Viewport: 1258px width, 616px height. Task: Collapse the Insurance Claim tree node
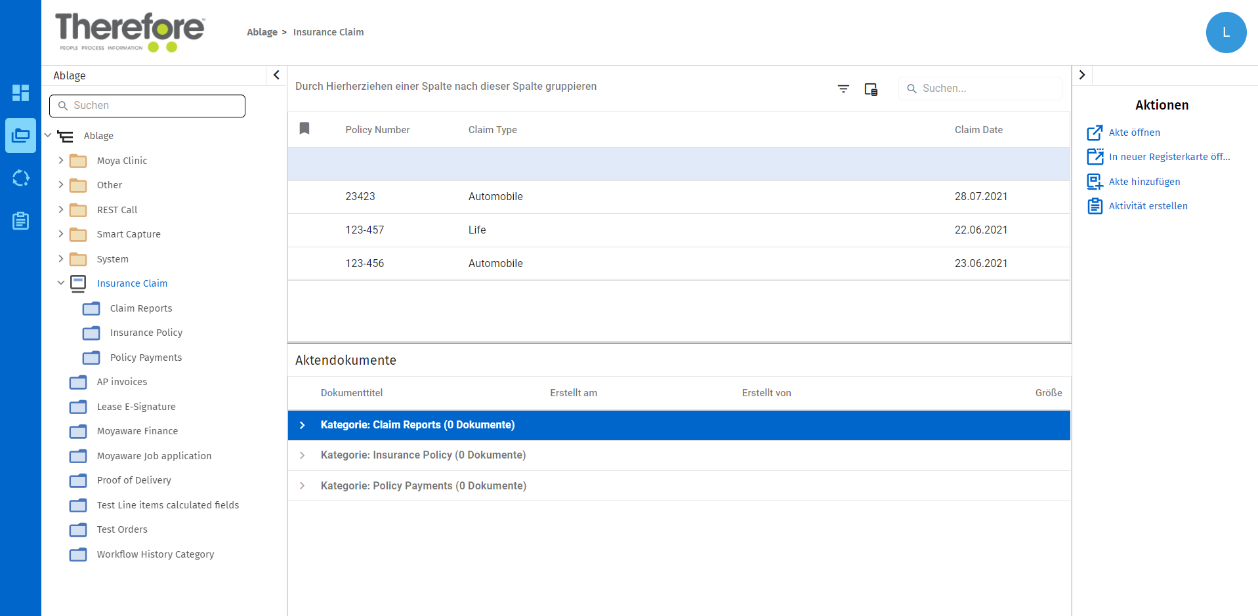point(61,283)
